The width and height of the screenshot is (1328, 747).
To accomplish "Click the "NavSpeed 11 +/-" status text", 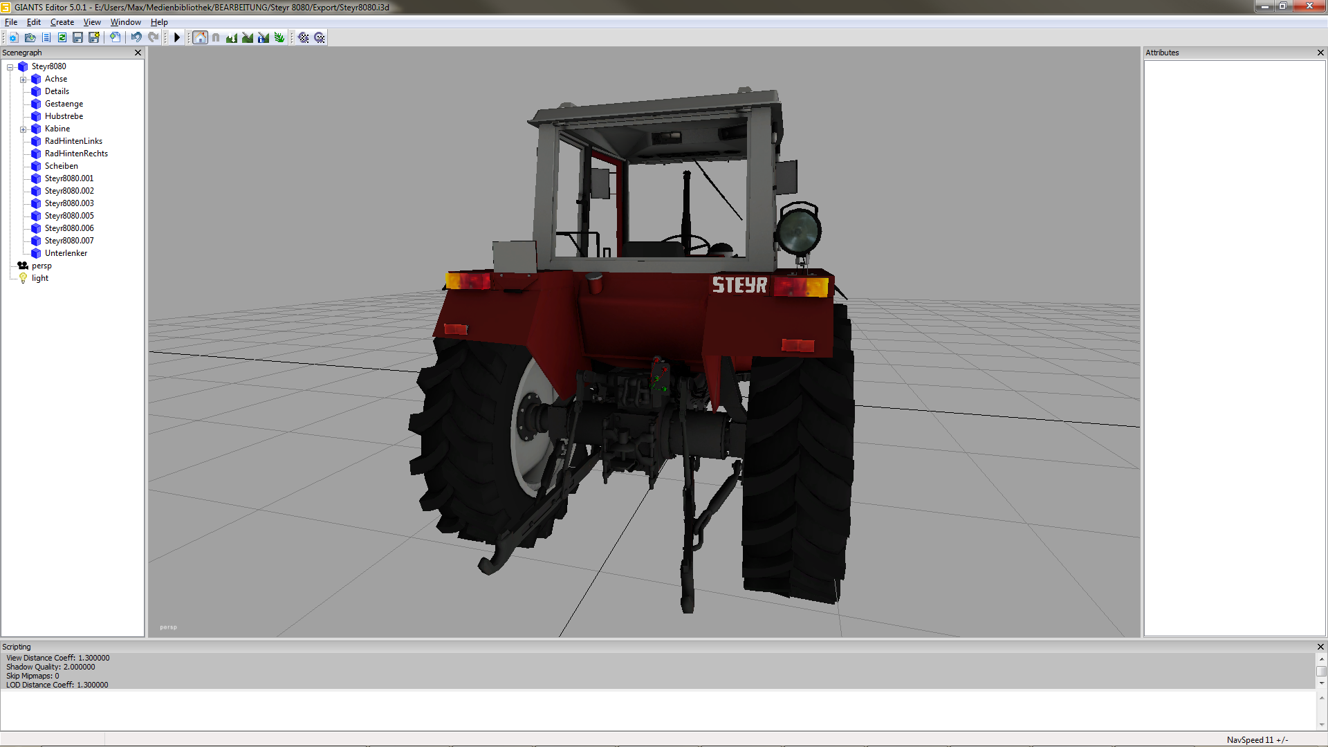I will [x=1257, y=740].
